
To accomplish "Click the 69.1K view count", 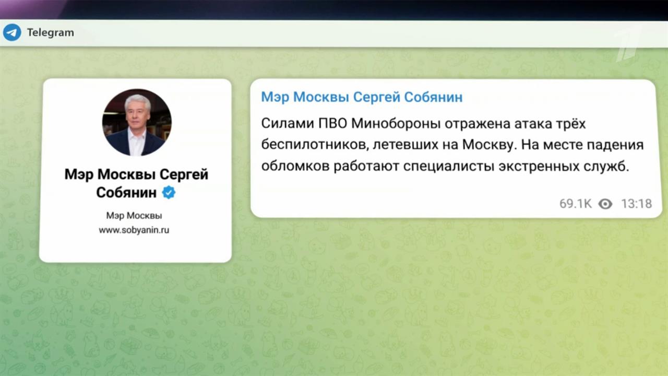I will click(x=576, y=204).
